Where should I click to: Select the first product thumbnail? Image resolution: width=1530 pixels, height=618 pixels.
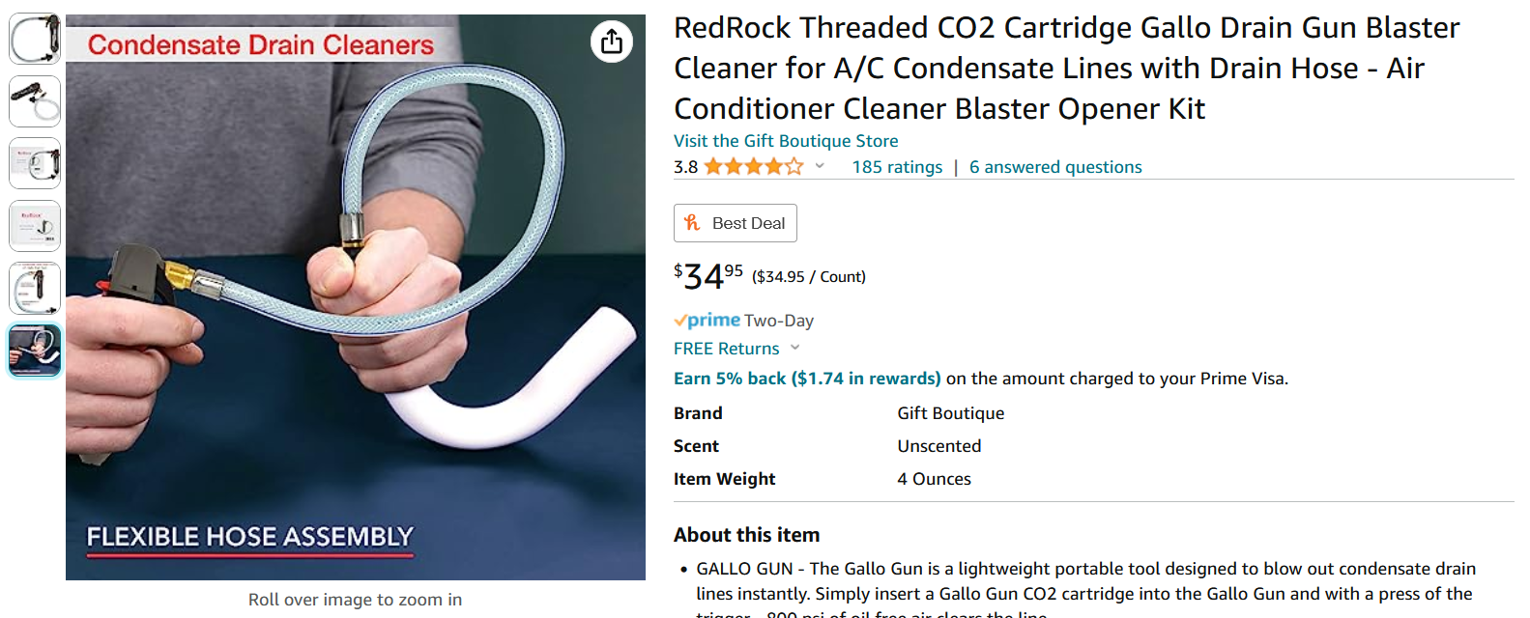point(35,39)
